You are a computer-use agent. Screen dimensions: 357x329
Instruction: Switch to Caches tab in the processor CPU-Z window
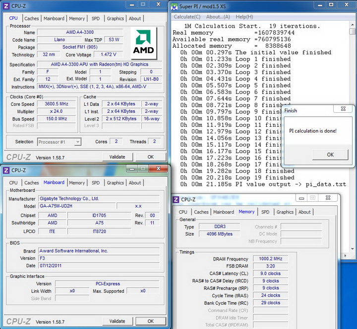point(32,18)
